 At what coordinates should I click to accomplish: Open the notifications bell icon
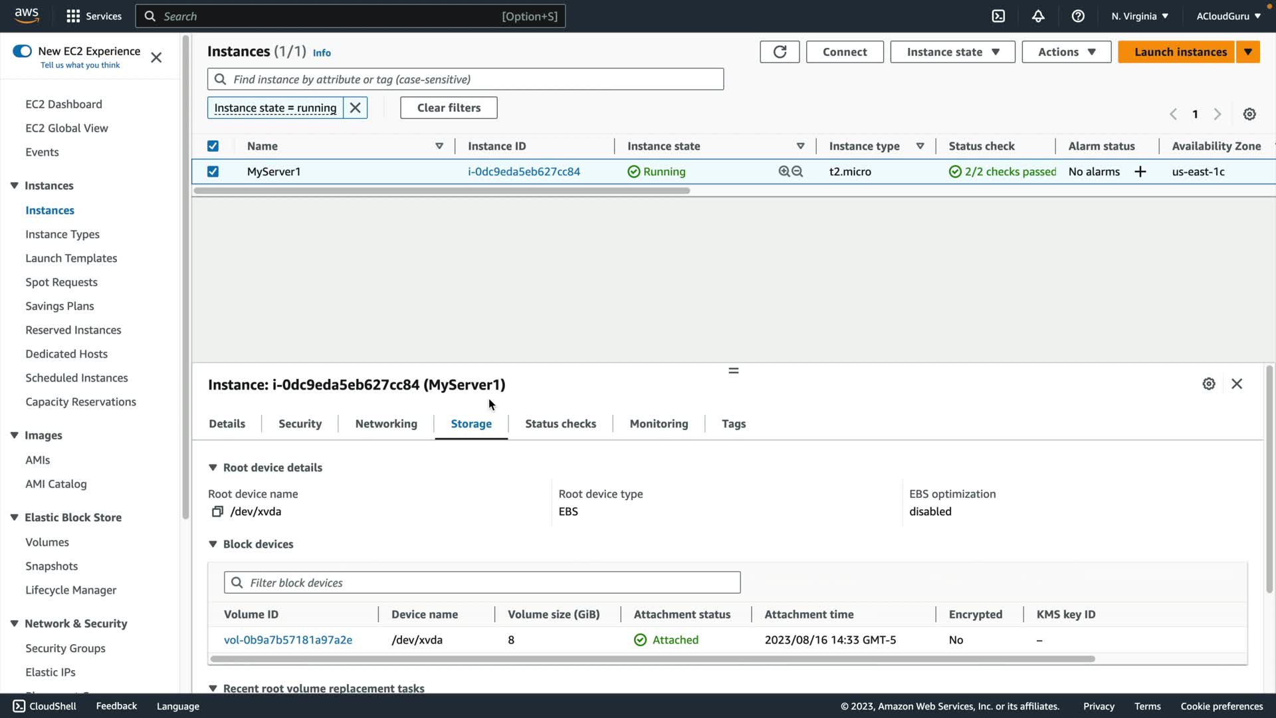(1038, 16)
